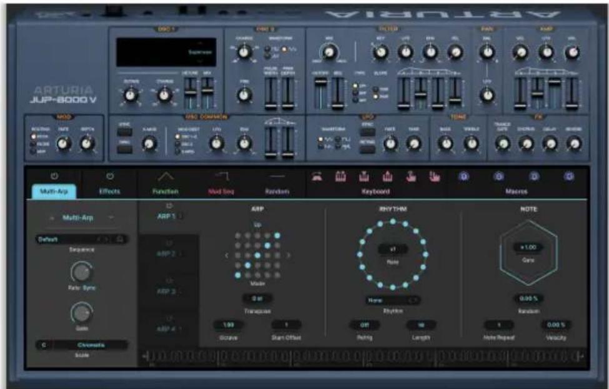609x389 pixels.
Task: Set Mod routing to Filter
Action: coord(33,144)
